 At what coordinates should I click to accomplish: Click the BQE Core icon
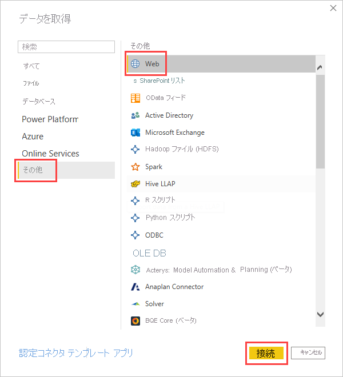[x=135, y=321]
